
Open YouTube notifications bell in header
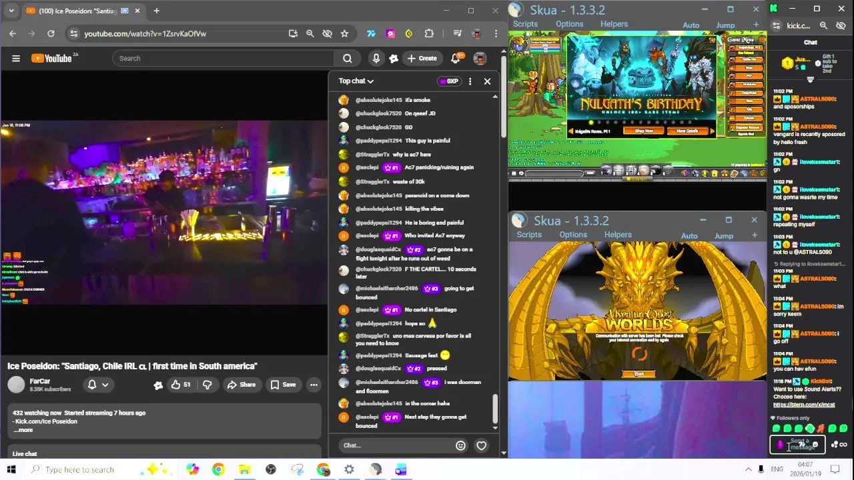coord(456,58)
